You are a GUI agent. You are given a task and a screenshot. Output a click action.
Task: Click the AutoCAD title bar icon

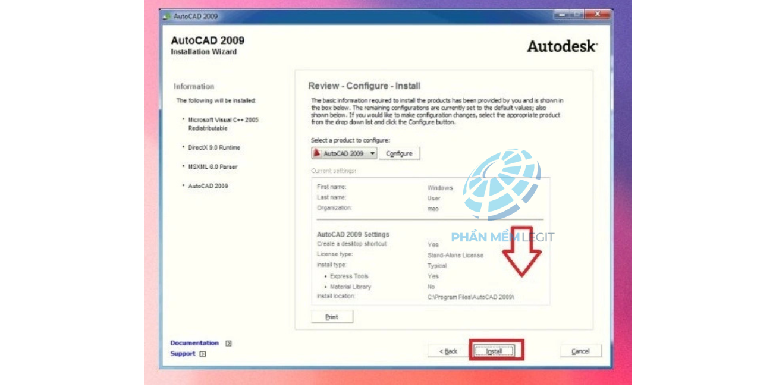167,17
